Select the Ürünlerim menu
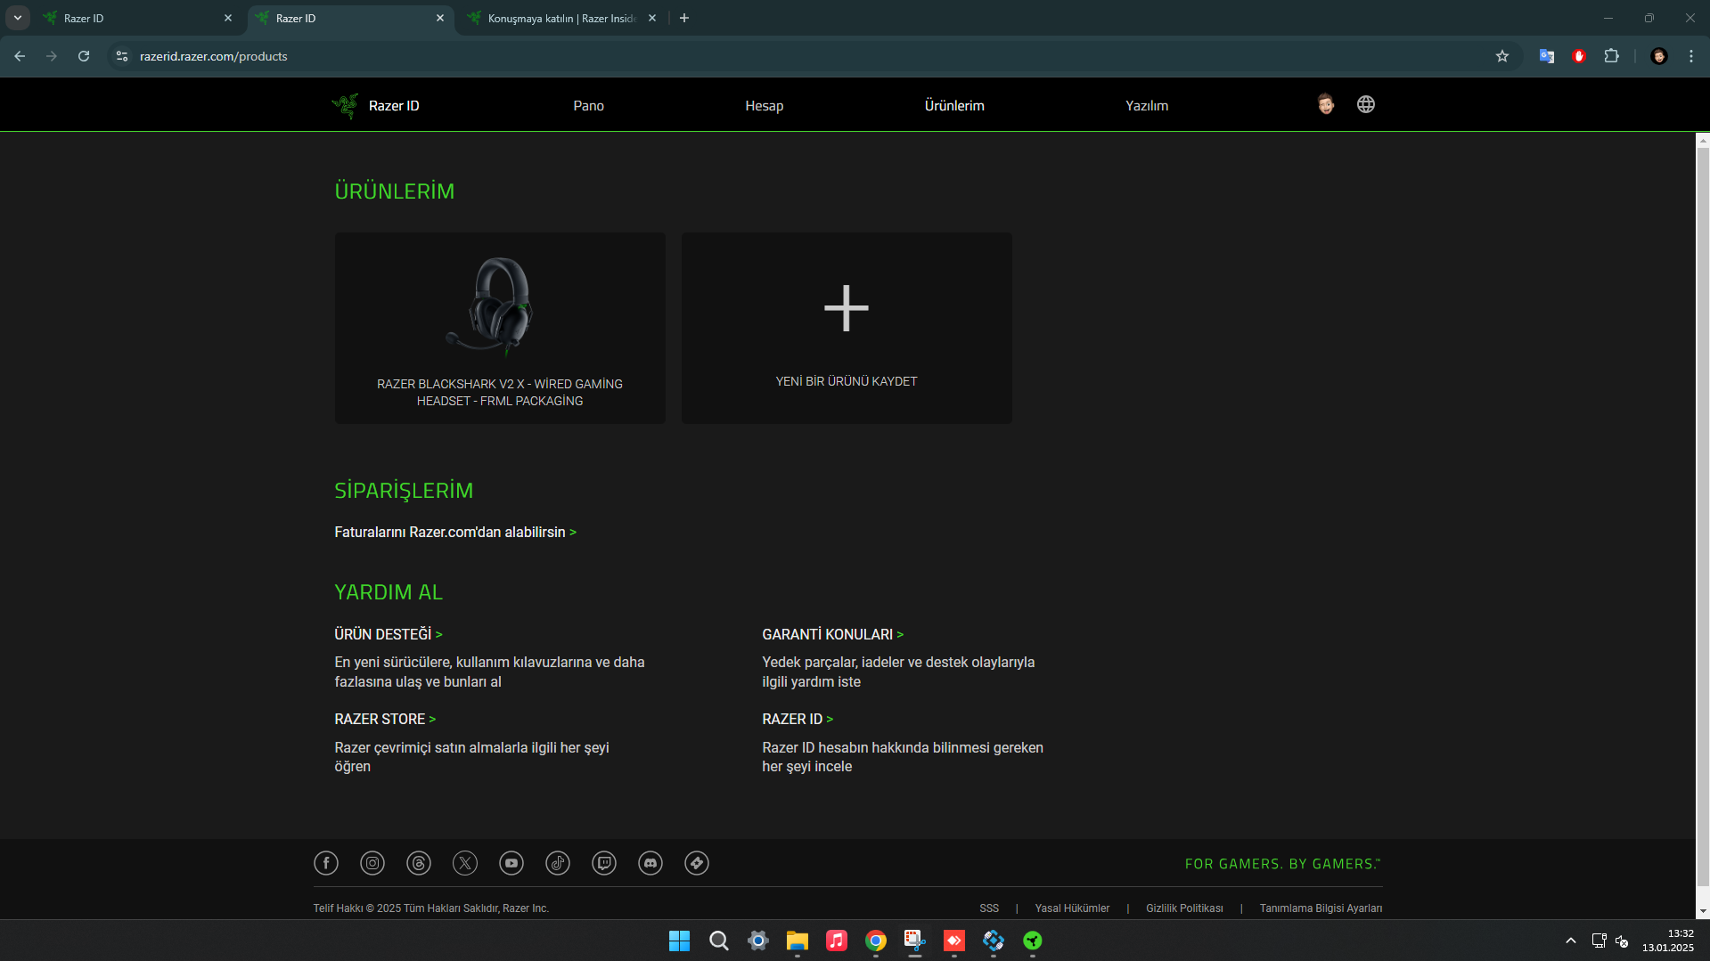1710x961 pixels. 954,105
